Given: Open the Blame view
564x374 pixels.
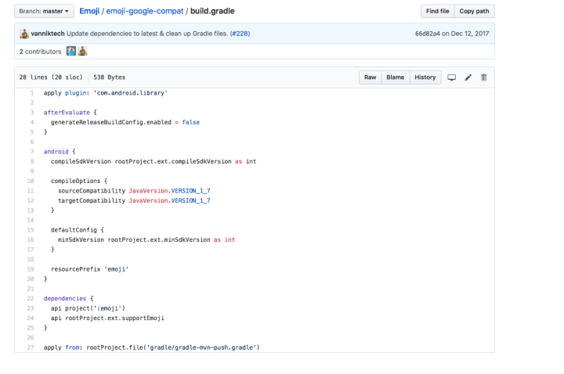Looking at the screenshot, I should [x=396, y=77].
